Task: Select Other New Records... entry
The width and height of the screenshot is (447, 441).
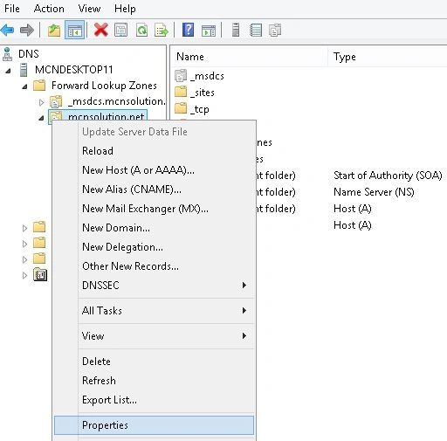Action: pyautogui.click(x=154, y=266)
